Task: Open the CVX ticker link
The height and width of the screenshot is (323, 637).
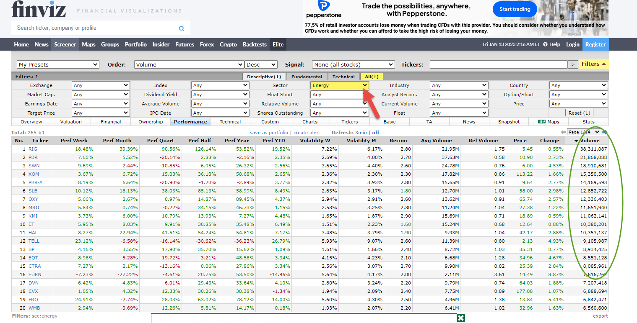Action: [33, 291]
